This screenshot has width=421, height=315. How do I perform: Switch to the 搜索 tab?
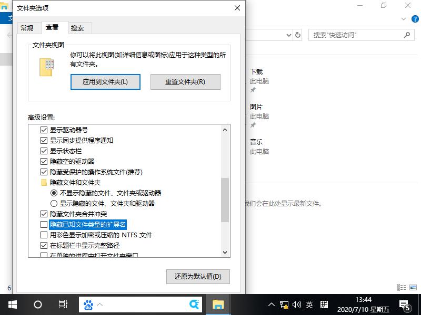coord(78,28)
